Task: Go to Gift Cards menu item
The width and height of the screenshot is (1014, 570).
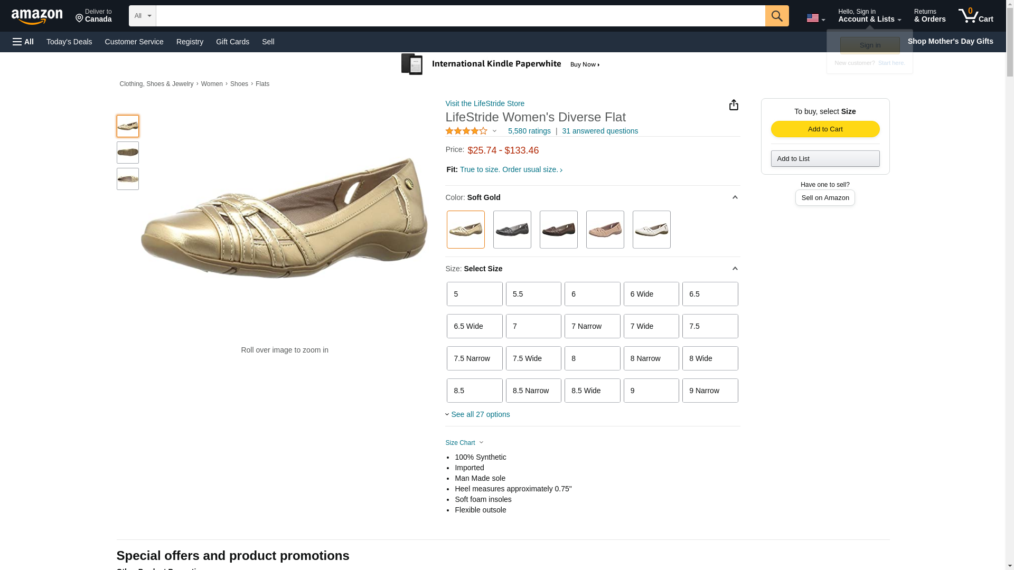Action: click(232, 42)
